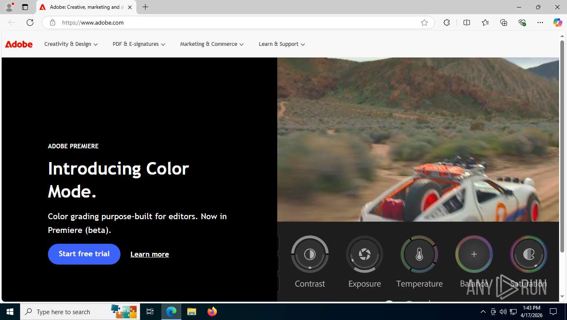Open the Browser essentials heart icon
Viewport: 567px width, 320px height.
(x=522, y=22)
